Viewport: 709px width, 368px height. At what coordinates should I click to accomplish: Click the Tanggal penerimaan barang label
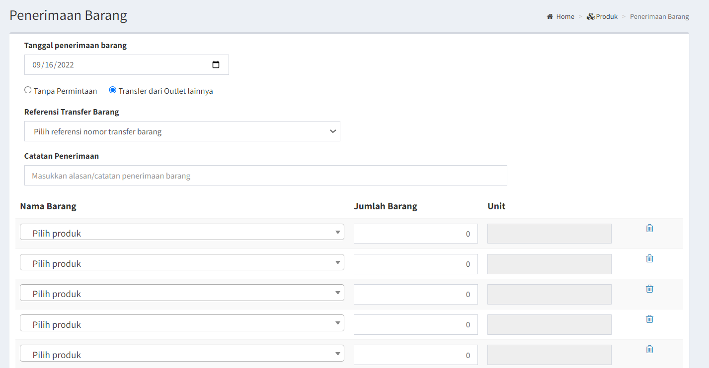pos(76,45)
